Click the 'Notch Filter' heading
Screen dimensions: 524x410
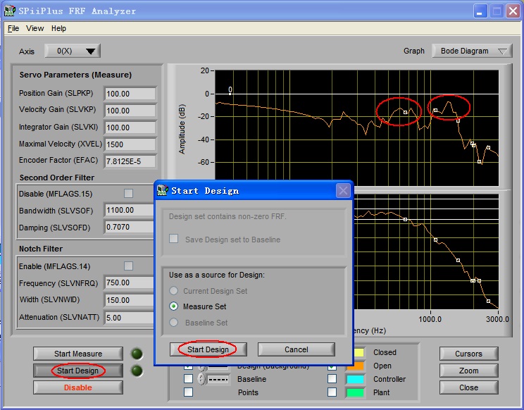point(41,249)
